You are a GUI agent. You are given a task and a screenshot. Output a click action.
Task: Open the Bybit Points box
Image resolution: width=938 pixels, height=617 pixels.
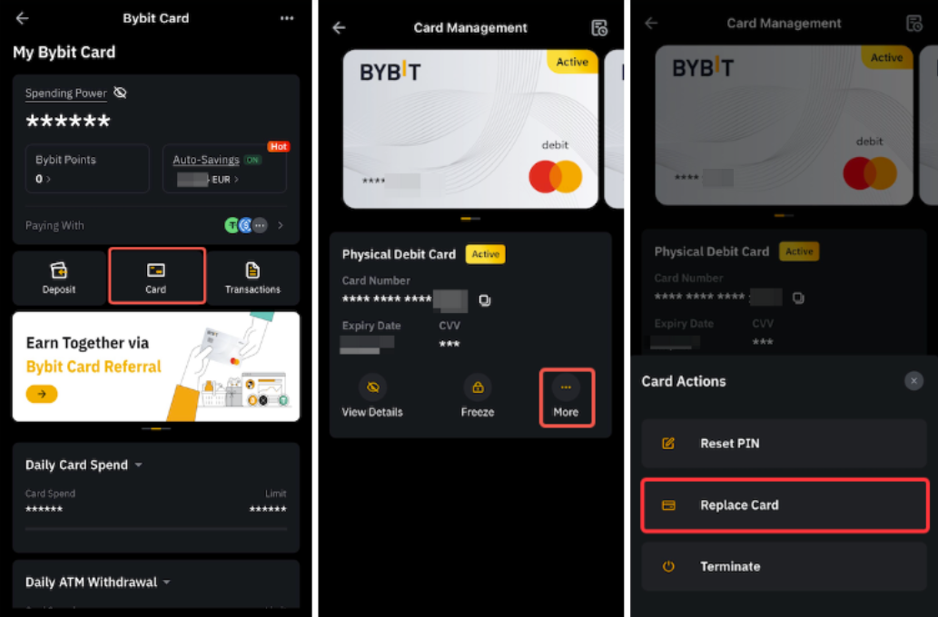[x=87, y=169]
